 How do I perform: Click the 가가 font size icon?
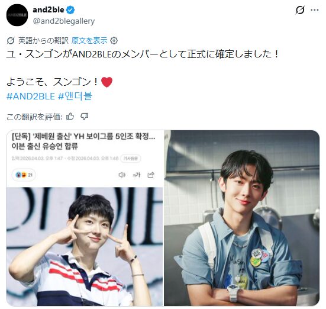pos(137,175)
